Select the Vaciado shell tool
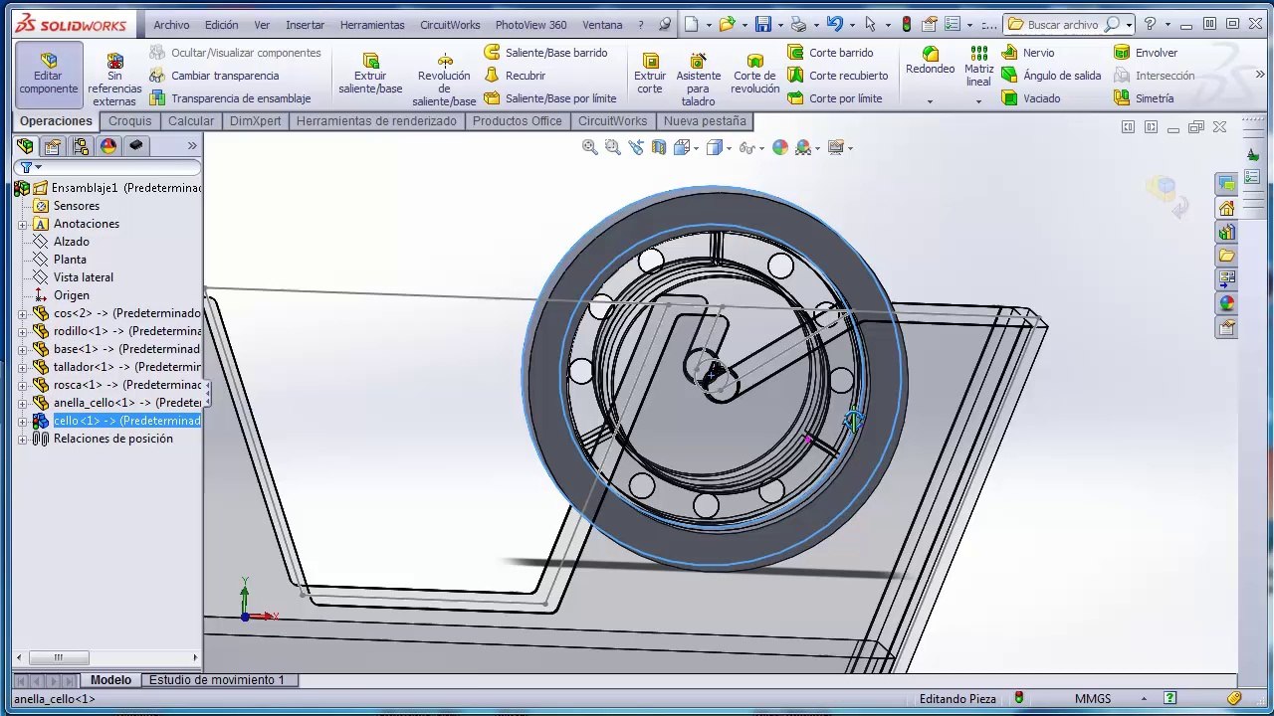The image size is (1274, 716). tap(1030, 97)
